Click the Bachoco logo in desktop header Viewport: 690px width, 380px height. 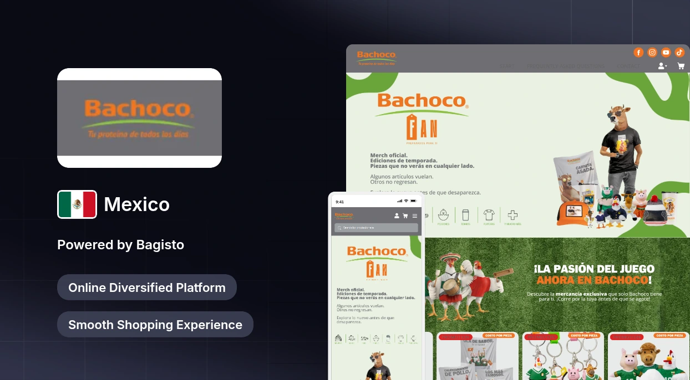[377, 57]
